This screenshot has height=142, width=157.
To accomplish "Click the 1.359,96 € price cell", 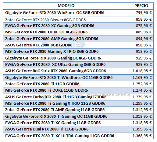I will point(141,129).
